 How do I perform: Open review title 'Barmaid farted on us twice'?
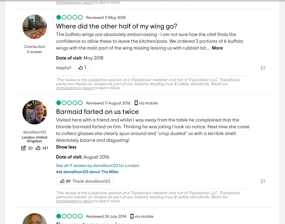[97, 112]
